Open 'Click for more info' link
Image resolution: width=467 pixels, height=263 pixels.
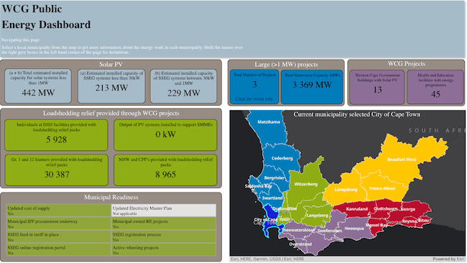tap(254, 99)
